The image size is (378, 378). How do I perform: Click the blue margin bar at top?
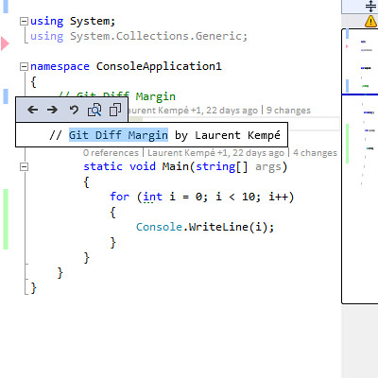pyautogui.click(x=6, y=7)
